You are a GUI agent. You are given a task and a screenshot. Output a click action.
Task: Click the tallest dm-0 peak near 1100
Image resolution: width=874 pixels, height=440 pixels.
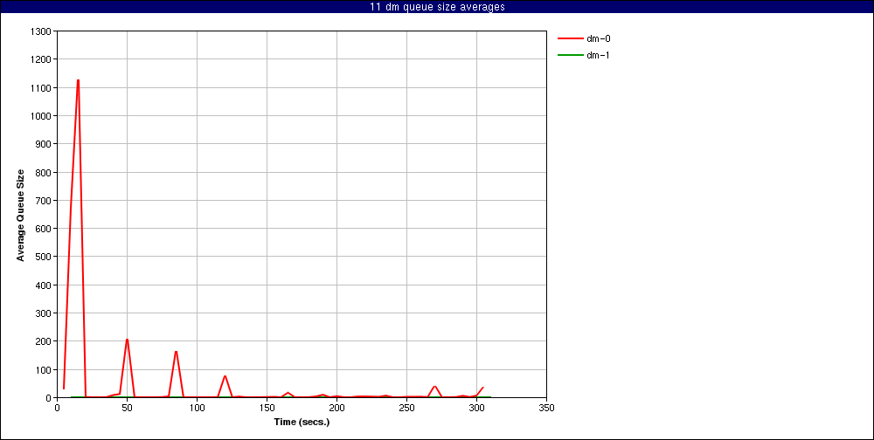(x=78, y=80)
